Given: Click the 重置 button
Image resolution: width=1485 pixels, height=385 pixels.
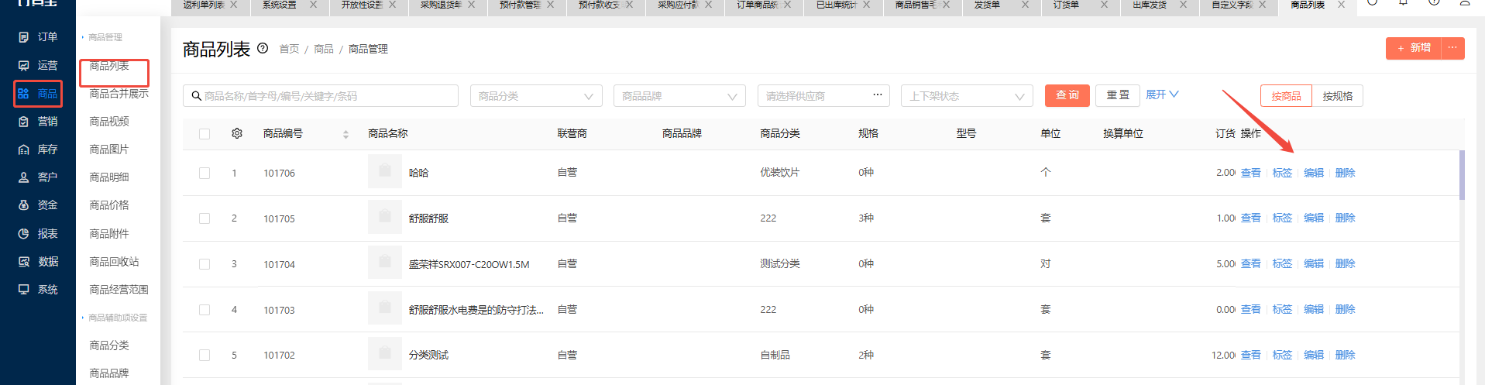Looking at the screenshot, I should (x=1118, y=95).
